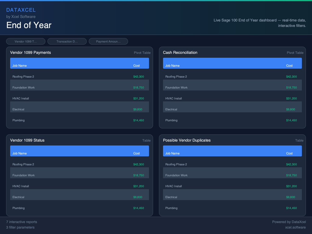312x234 pixels.
Task: Click the $42,300 cost in Cash Reconciliation
Action: tap(291, 76)
